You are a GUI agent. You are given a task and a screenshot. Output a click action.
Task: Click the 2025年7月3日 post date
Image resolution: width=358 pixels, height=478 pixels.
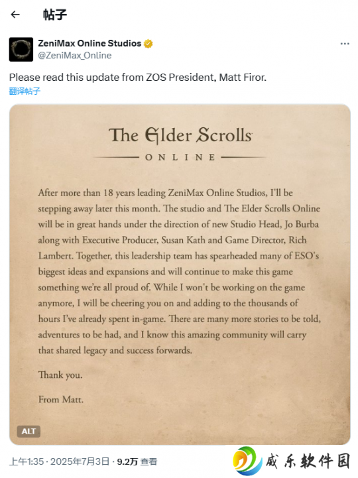pos(80,461)
